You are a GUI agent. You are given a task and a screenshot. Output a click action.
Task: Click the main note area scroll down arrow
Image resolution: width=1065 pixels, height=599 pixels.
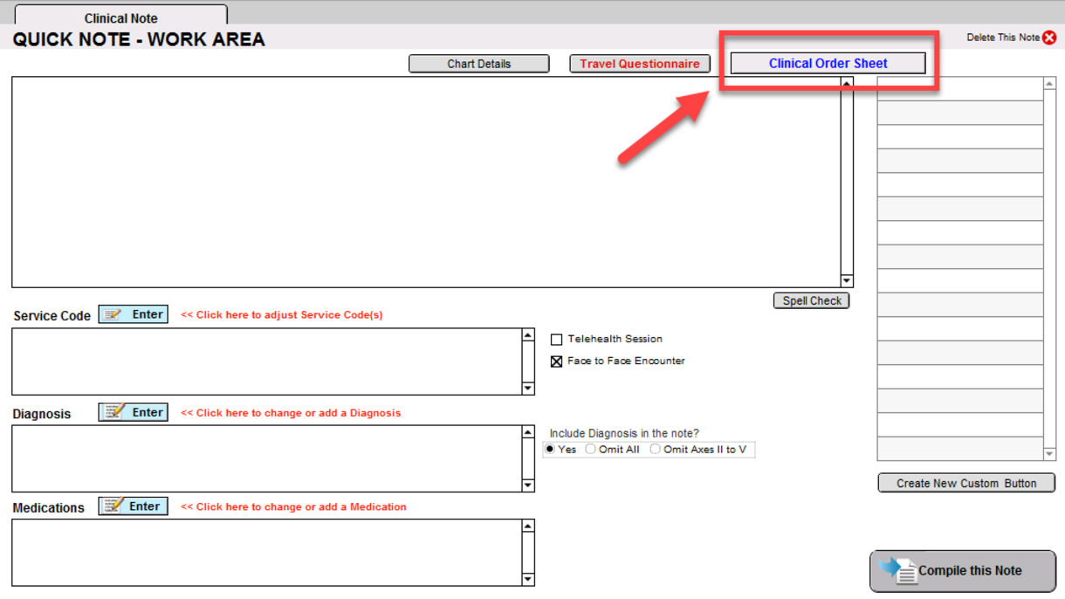[847, 281]
